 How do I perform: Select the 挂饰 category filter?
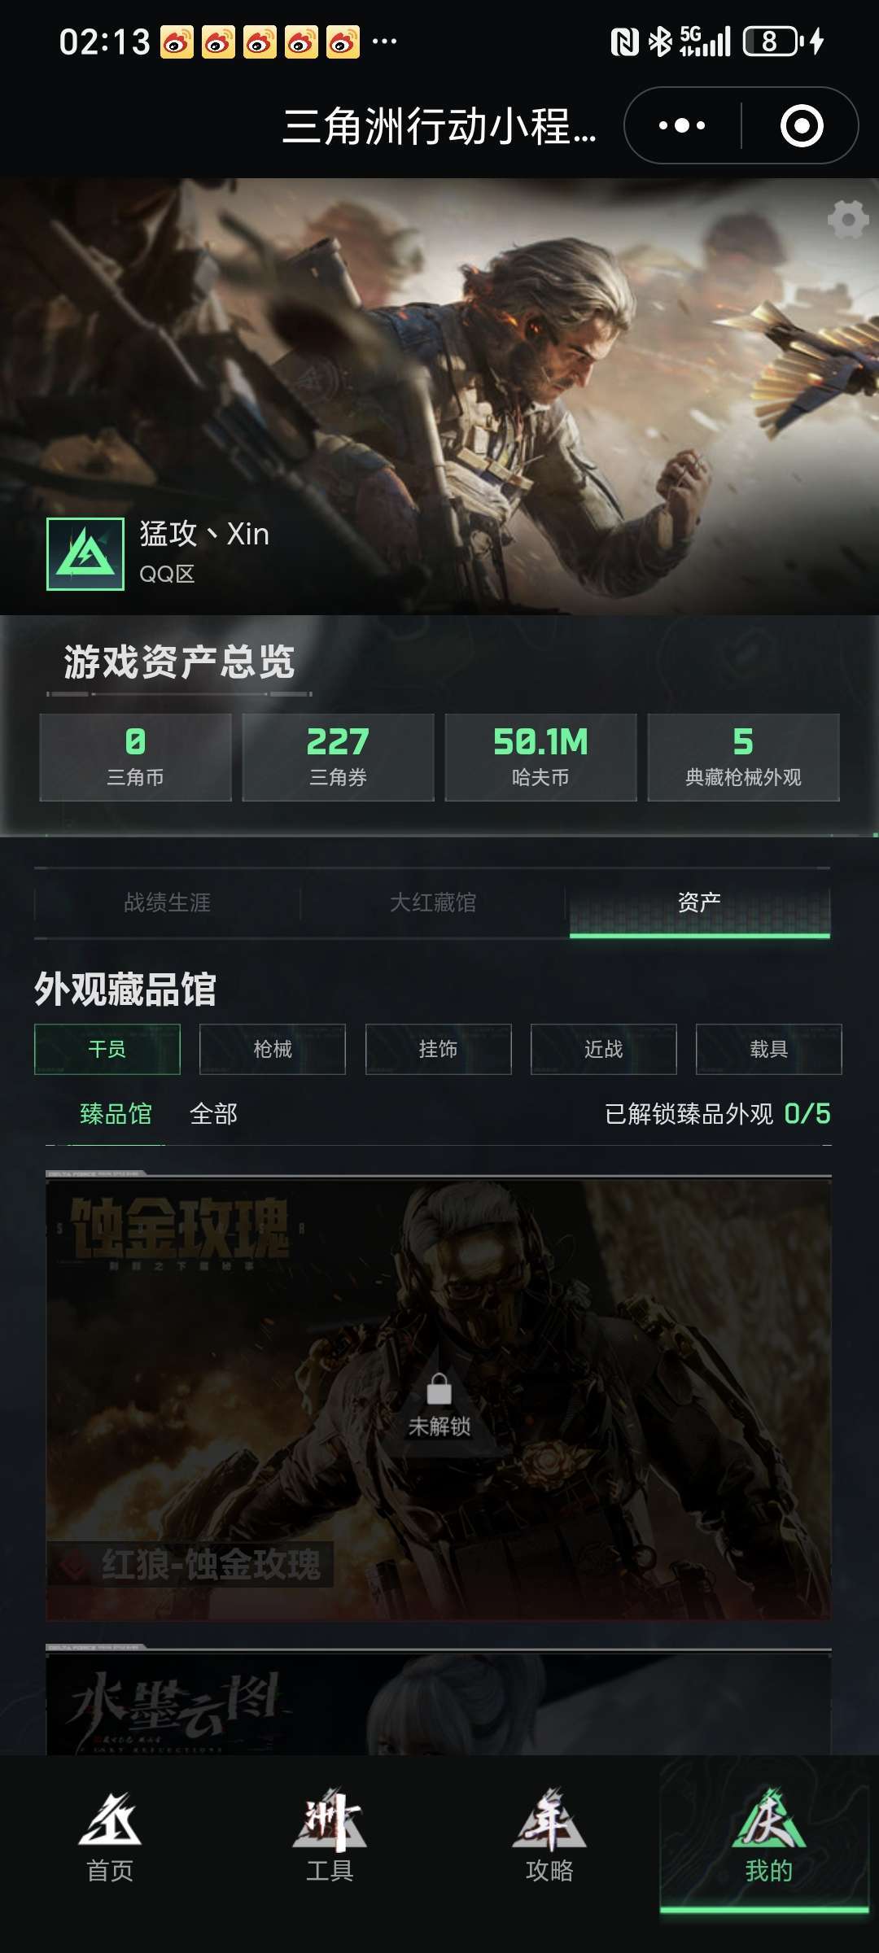(x=438, y=1049)
